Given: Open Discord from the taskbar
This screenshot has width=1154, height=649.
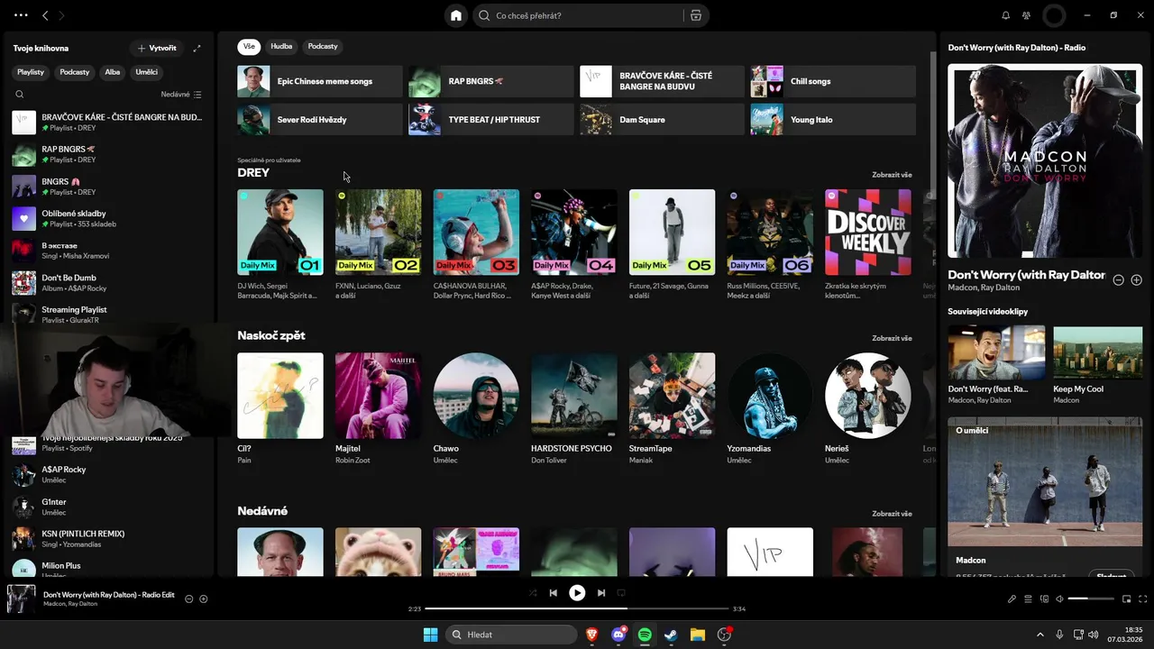Looking at the screenshot, I should (x=618, y=635).
